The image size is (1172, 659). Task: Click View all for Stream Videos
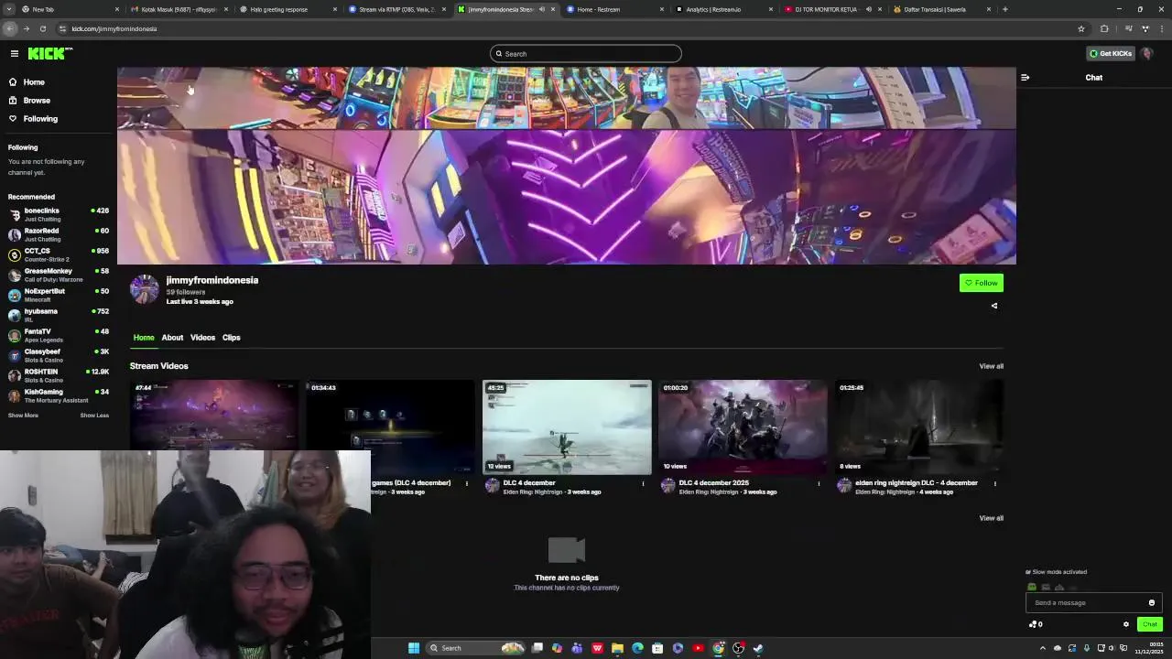pyautogui.click(x=992, y=366)
